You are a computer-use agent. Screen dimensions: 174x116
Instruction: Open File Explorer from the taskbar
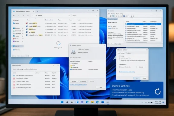pos(92,102)
